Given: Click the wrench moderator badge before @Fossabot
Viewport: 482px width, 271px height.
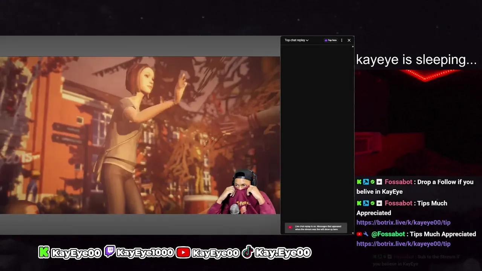Looking at the screenshot, I should [x=366, y=234].
